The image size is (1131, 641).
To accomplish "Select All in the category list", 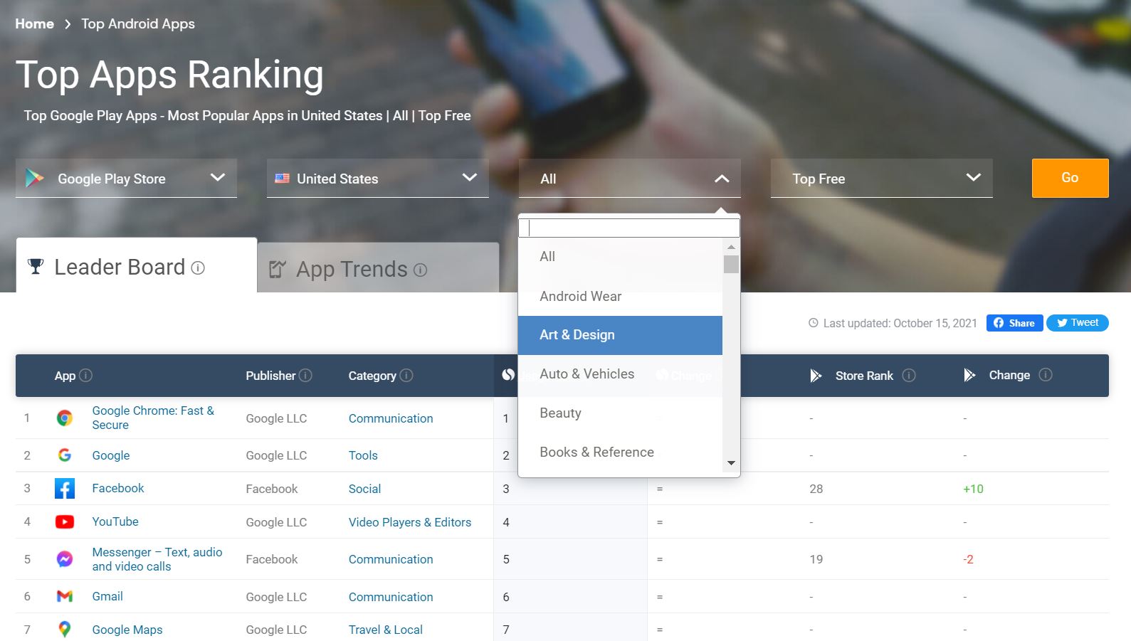I will pos(620,257).
